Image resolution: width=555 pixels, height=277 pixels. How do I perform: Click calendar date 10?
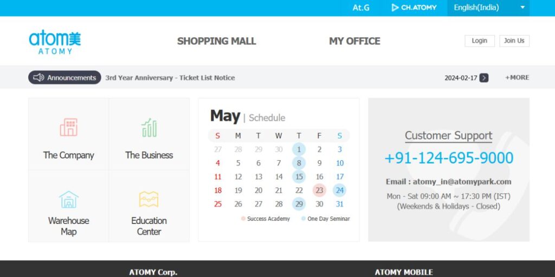coord(340,163)
